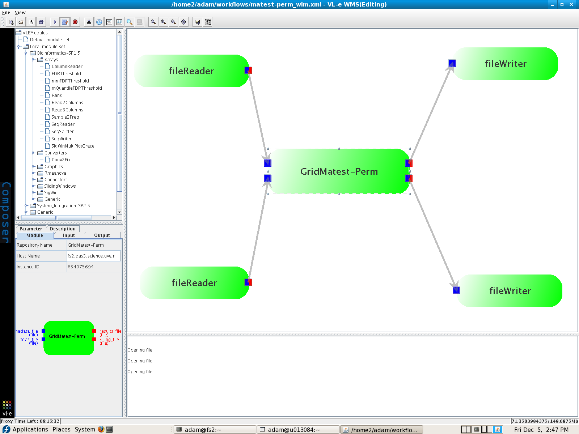This screenshot has height=434, width=579.
Task: Open the Applications menu in taskbar
Action: [30, 429]
